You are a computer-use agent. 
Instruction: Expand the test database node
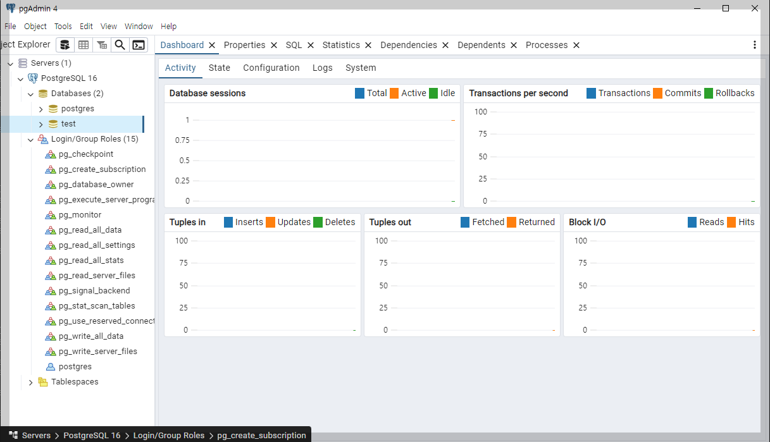(x=40, y=124)
